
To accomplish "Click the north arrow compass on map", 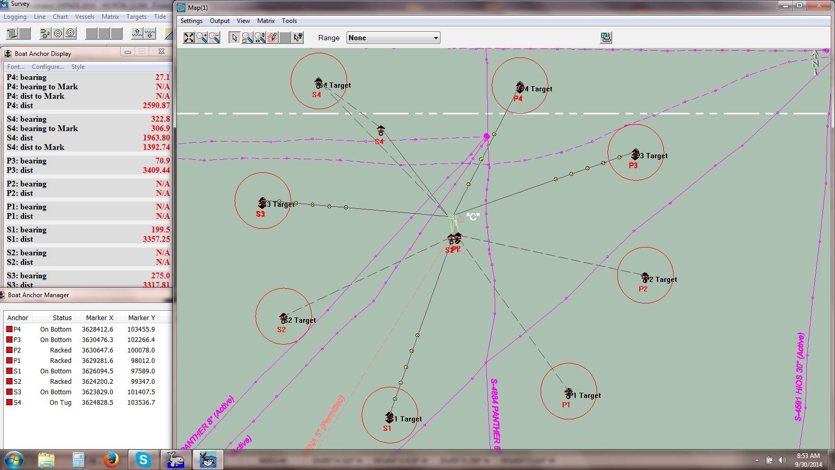I will click(x=816, y=63).
